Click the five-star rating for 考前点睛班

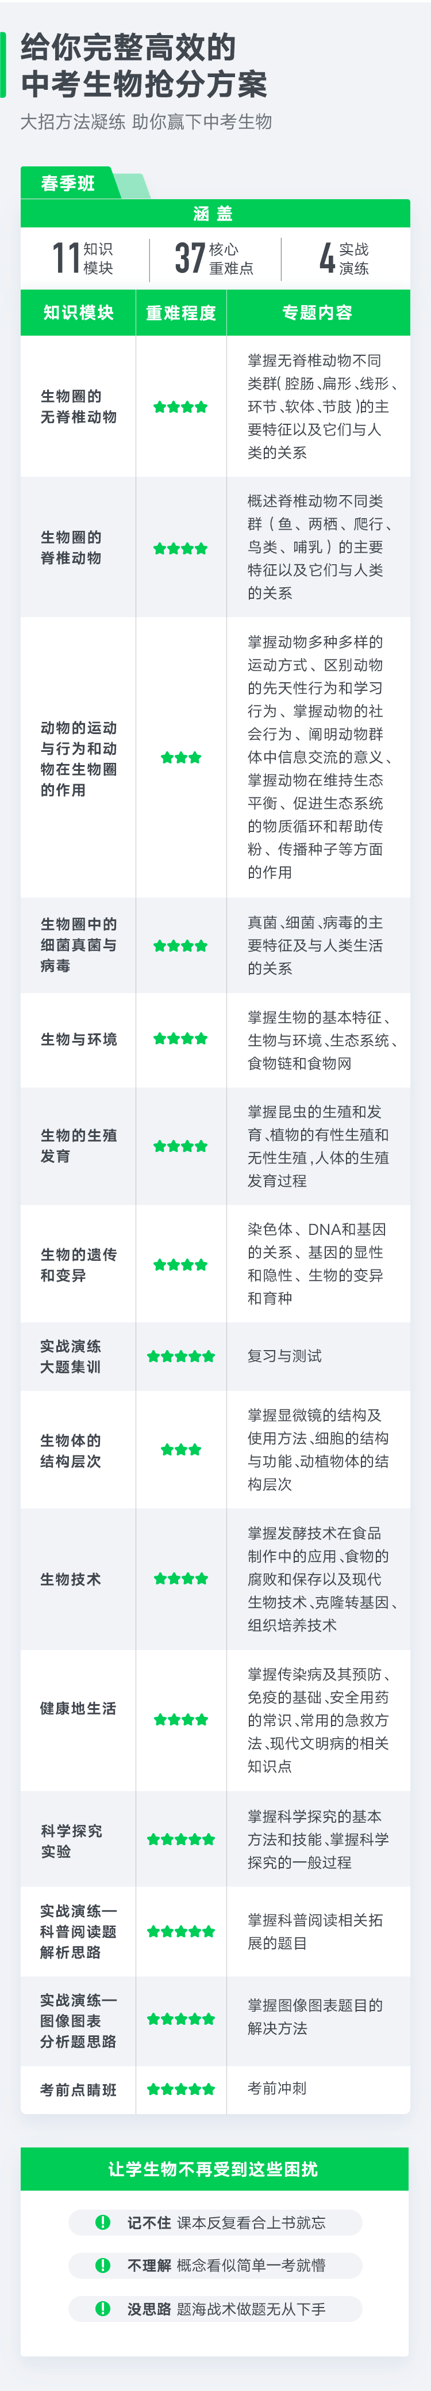click(x=181, y=2089)
